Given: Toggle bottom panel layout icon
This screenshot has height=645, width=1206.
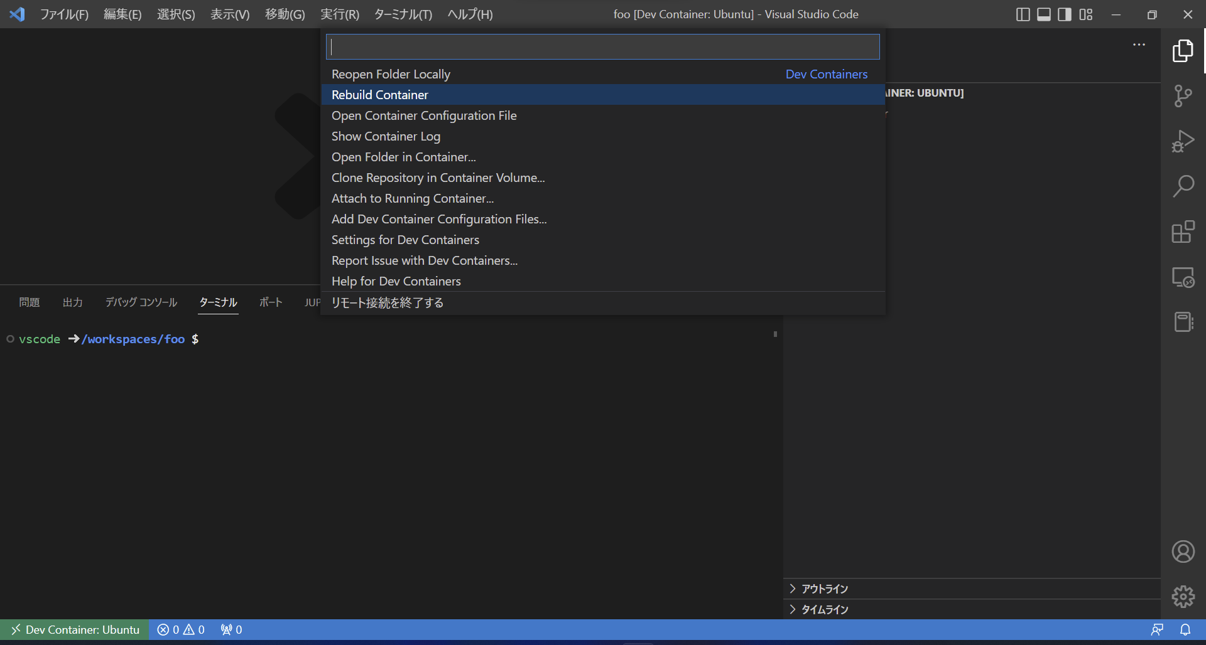Looking at the screenshot, I should pos(1043,14).
